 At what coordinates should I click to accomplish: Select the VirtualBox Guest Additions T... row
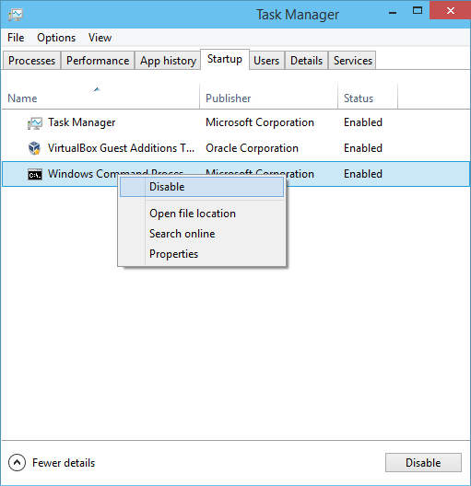[x=236, y=148]
